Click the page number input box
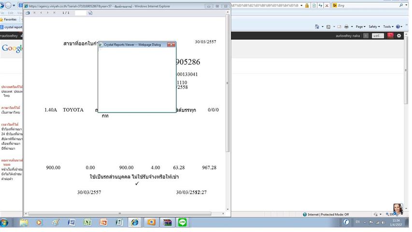The width and height of the screenshot is (412, 232). [x=80, y=13]
